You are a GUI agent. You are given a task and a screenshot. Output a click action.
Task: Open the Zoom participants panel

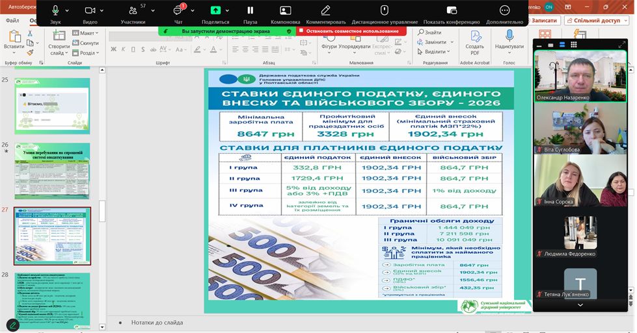[133, 10]
